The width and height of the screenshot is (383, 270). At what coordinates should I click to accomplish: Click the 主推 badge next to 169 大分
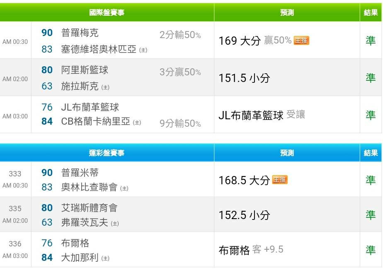click(301, 40)
